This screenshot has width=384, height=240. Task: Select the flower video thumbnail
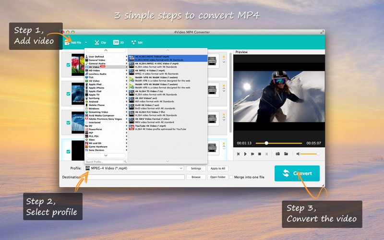point(78,65)
